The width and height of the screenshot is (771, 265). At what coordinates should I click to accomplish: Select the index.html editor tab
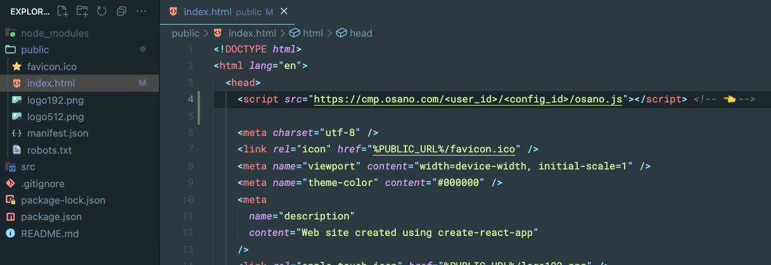coord(227,11)
